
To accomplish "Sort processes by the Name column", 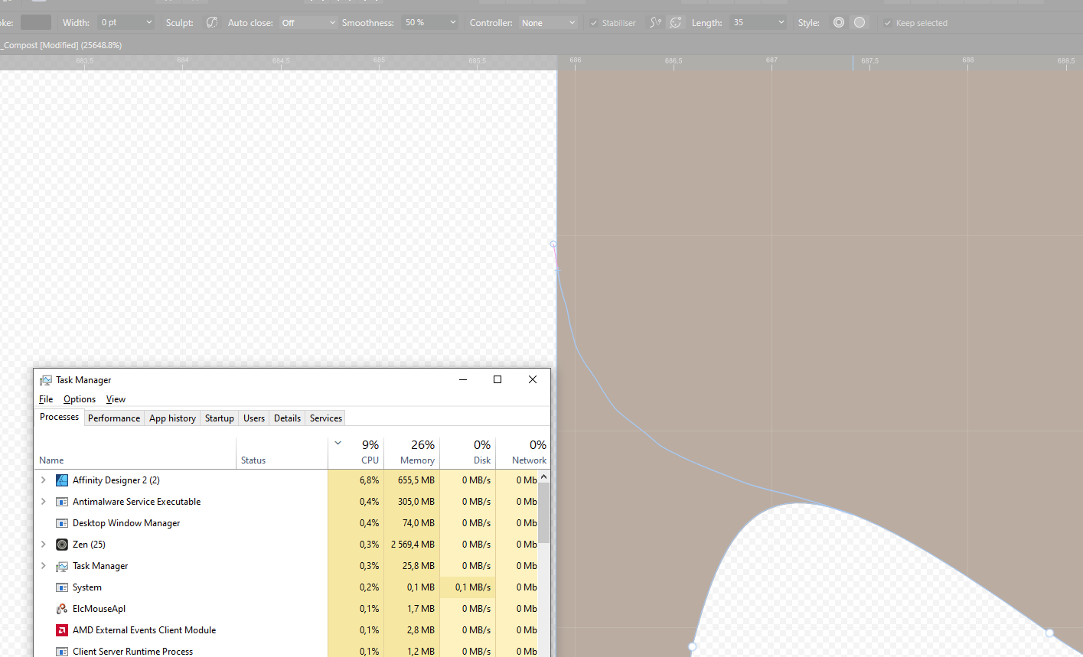I will (135, 453).
